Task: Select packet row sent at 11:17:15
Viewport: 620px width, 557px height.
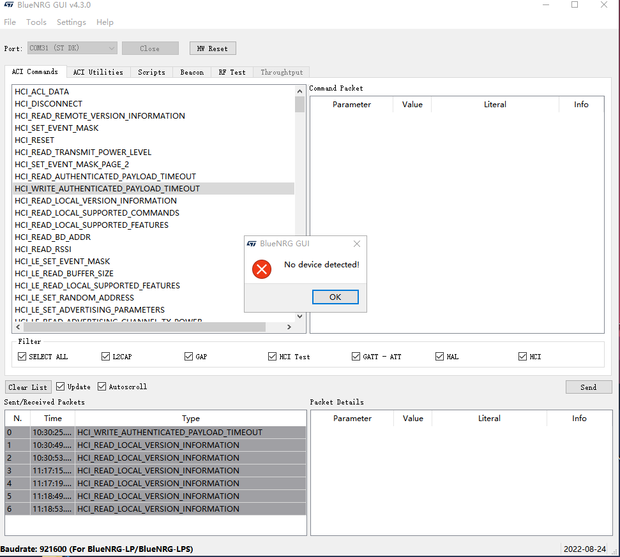Action: 155,471
